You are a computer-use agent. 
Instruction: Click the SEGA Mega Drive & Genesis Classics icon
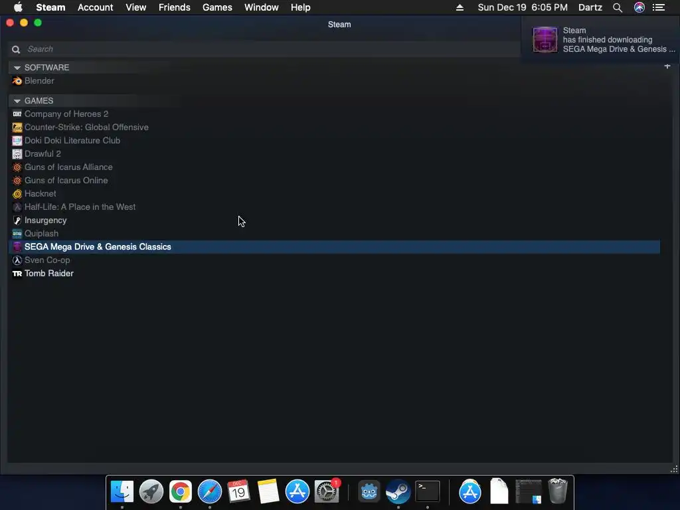tap(17, 247)
